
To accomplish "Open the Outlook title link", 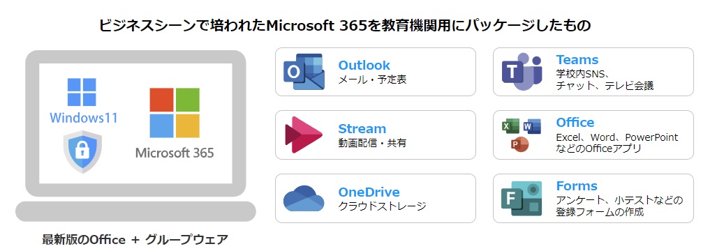I will pyautogui.click(x=364, y=66).
